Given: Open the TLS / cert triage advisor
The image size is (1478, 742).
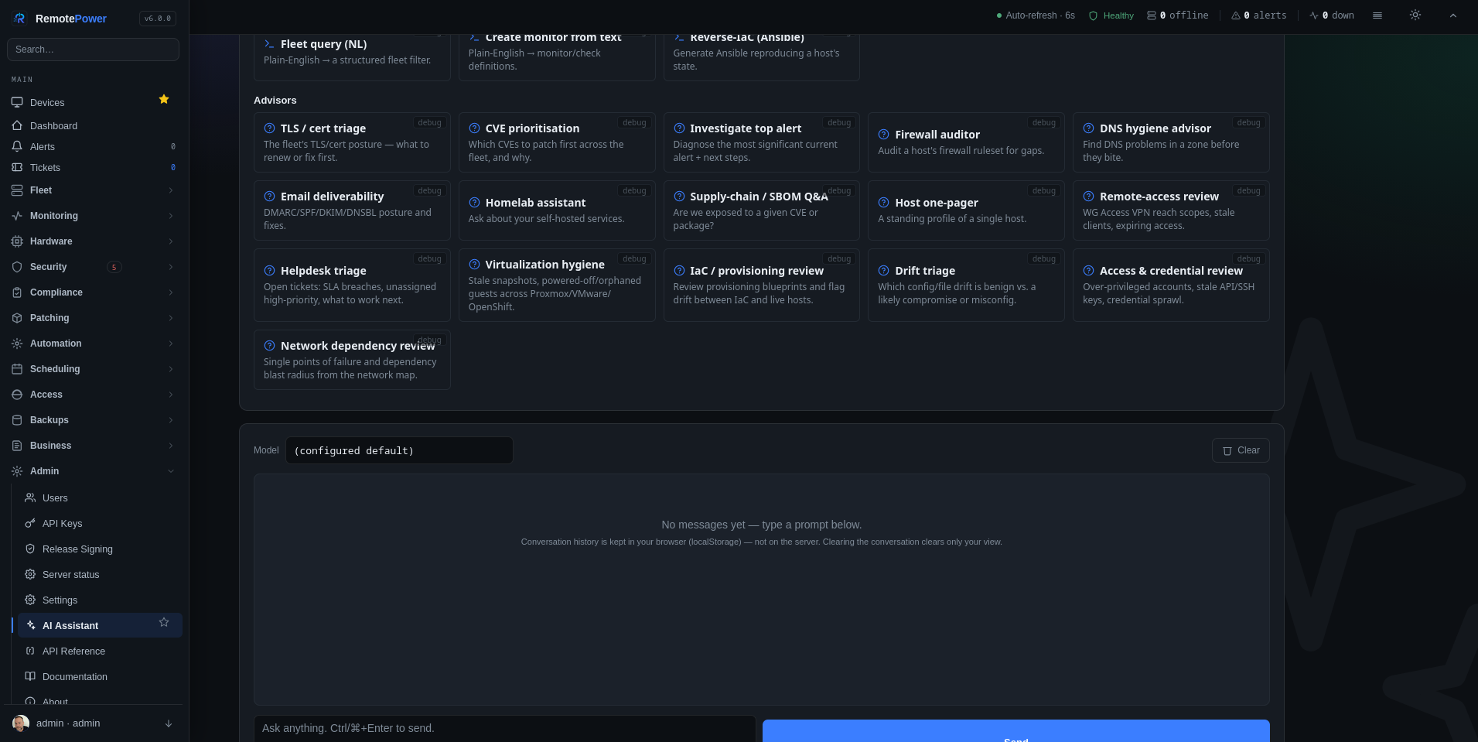Looking at the screenshot, I should (x=352, y=142).
